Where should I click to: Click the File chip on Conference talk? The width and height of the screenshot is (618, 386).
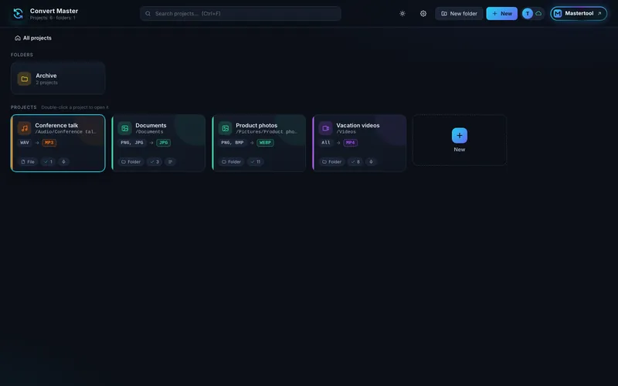pos(28,162)
